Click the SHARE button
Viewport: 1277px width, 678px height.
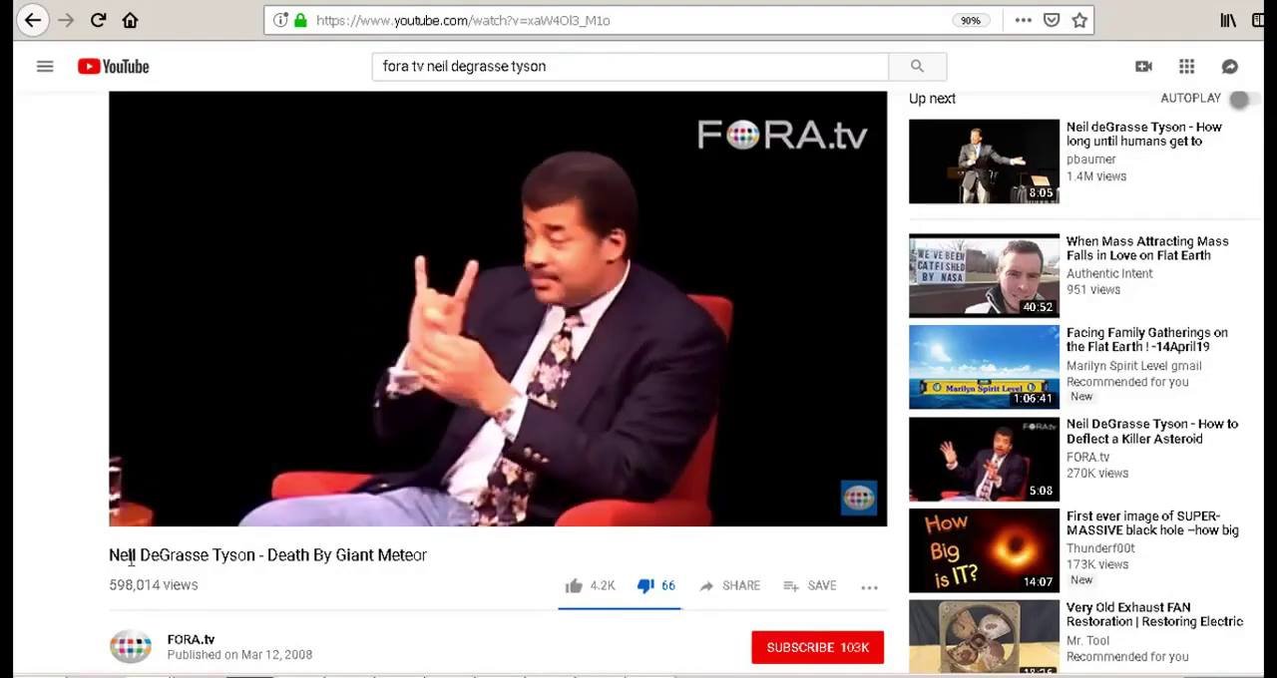tap(730, 586)
